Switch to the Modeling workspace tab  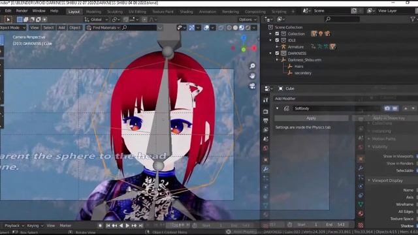[93, 12]
